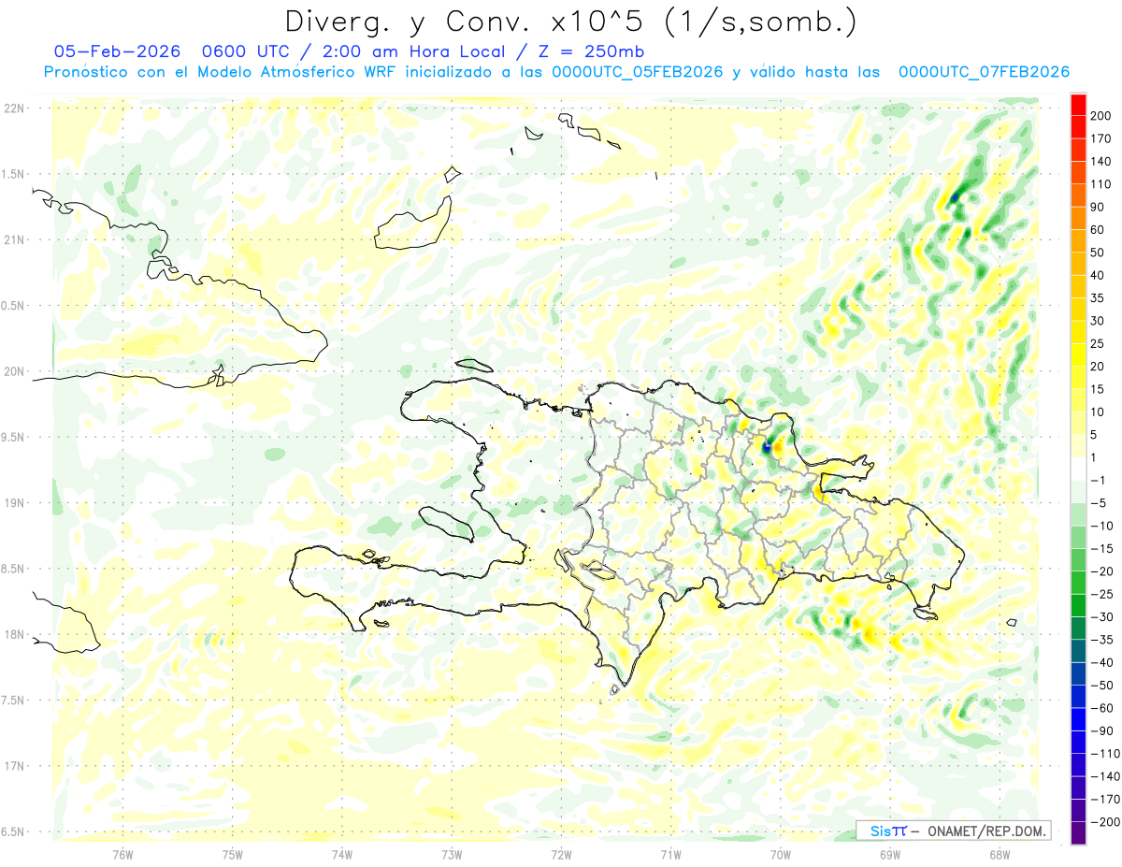Click the -1 colorbar value
This screenshot has width=1122, height=867.
(x=1098, y=481)
